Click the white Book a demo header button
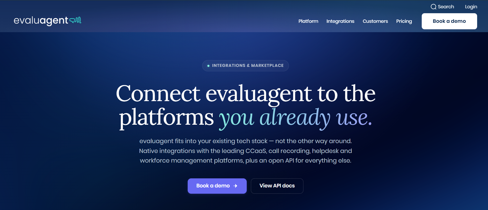The height and width of the screenshot is (210, 488). 449,21
